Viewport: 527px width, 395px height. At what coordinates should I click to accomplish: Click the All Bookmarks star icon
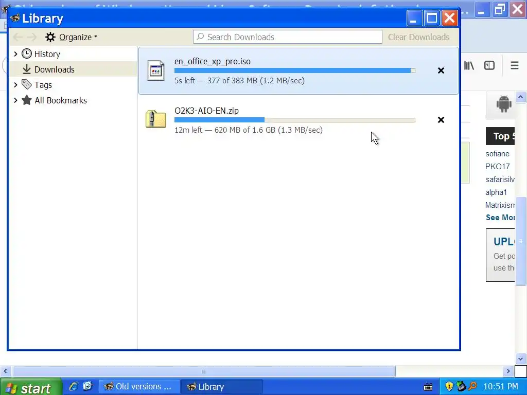point(27,100)
